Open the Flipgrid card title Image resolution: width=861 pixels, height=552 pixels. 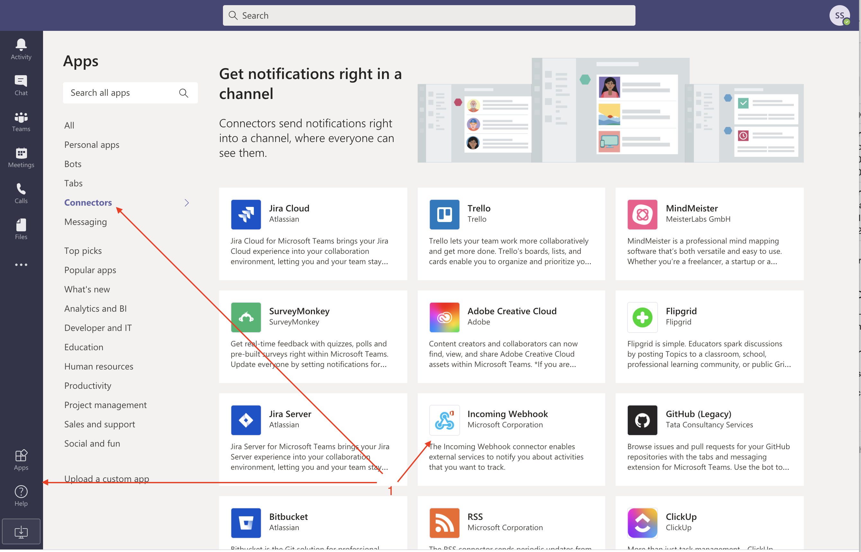pyautogui.click(x=681, y=311)
